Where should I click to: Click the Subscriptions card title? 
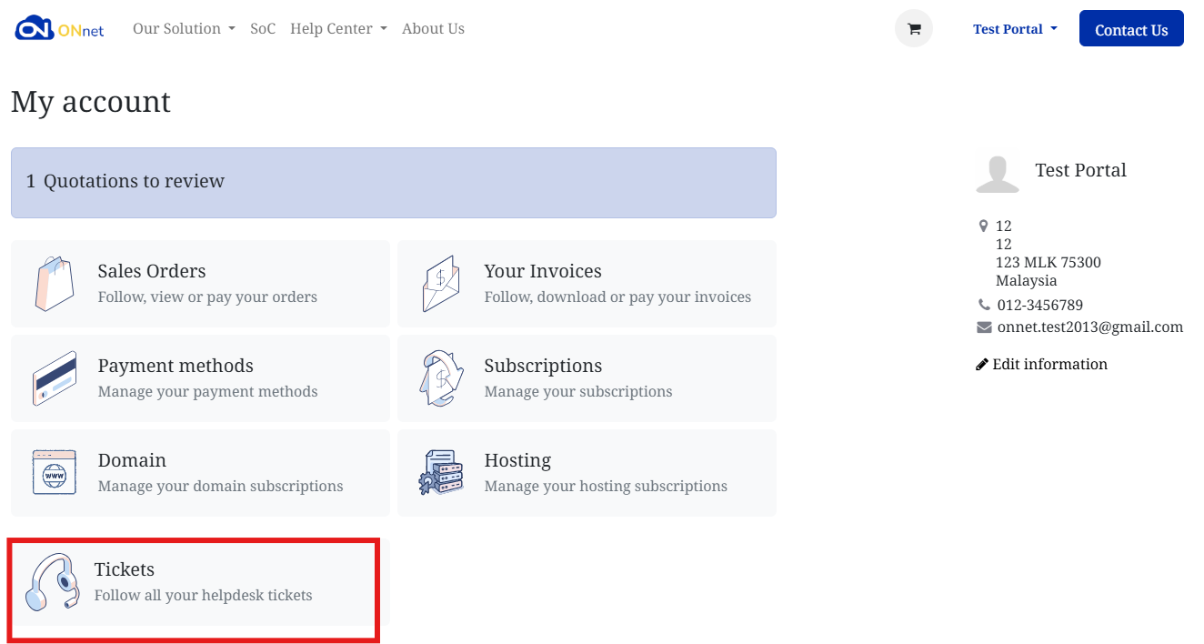click(x=543, y=366)
